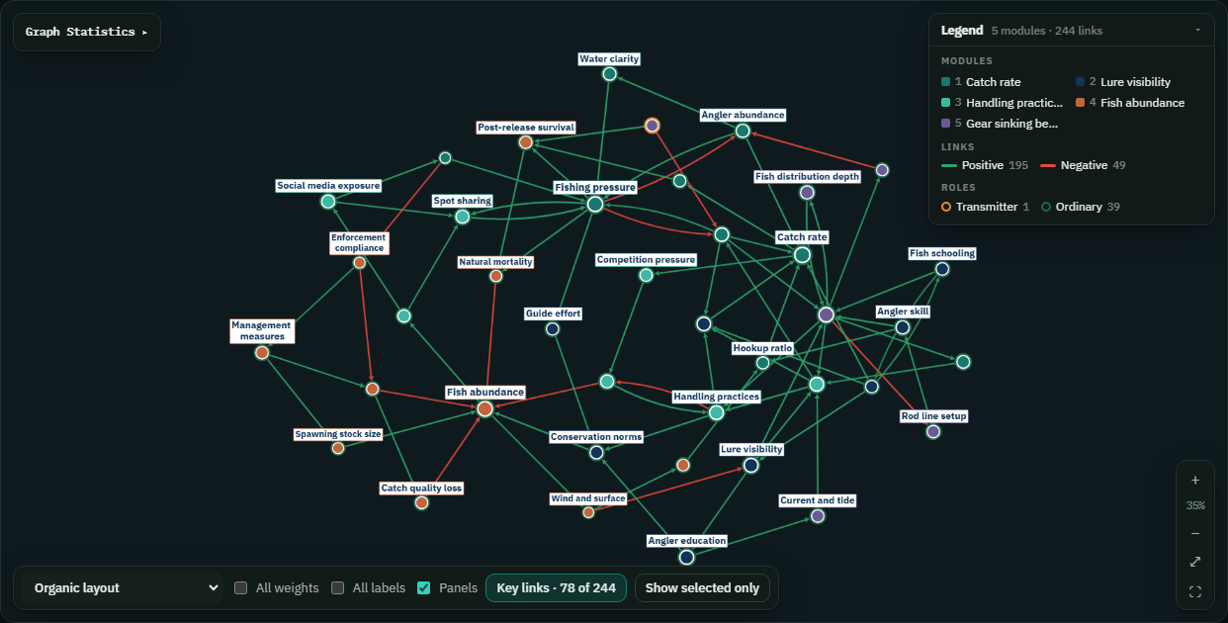Click Show selected only button
The height and width of the screenshot is (623, 1228).
tap(702, 587)
